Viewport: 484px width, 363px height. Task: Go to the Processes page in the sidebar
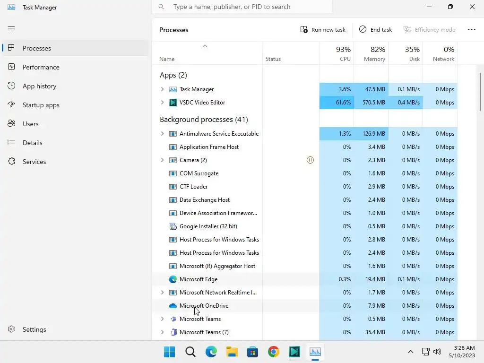point(76,48)
